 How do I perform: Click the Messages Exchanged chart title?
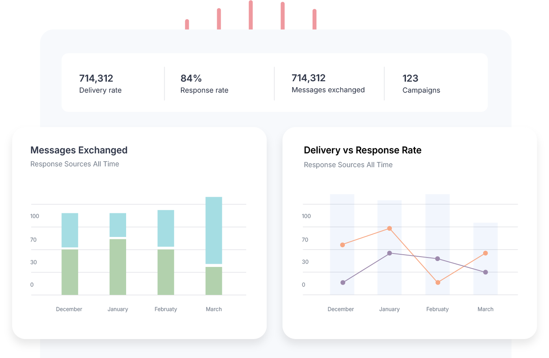(79, 150)
